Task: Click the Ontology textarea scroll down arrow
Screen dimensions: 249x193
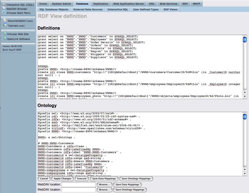Action: coord(245,174)
